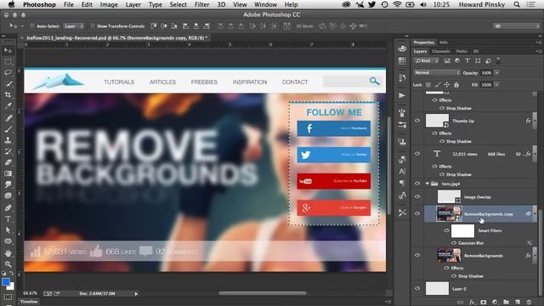Open the Apple menu

coord(11,4)
